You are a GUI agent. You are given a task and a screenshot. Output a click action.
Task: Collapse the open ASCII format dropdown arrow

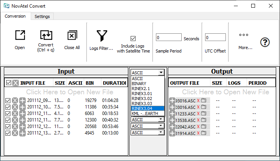coord(161,72)
